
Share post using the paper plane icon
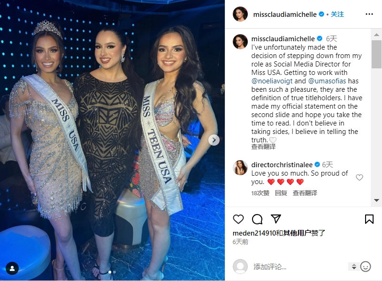(x=276, y=219)
